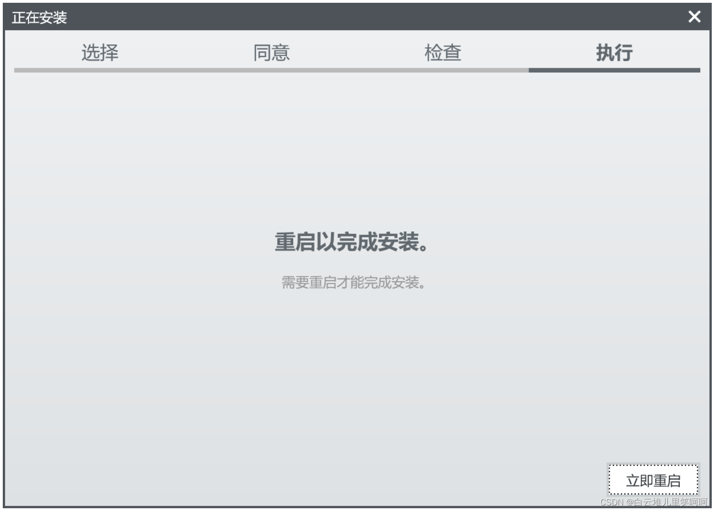Click the 立即重启 restart now button
The height and width of the screenshot is (511, 715).
coord(653,480)
